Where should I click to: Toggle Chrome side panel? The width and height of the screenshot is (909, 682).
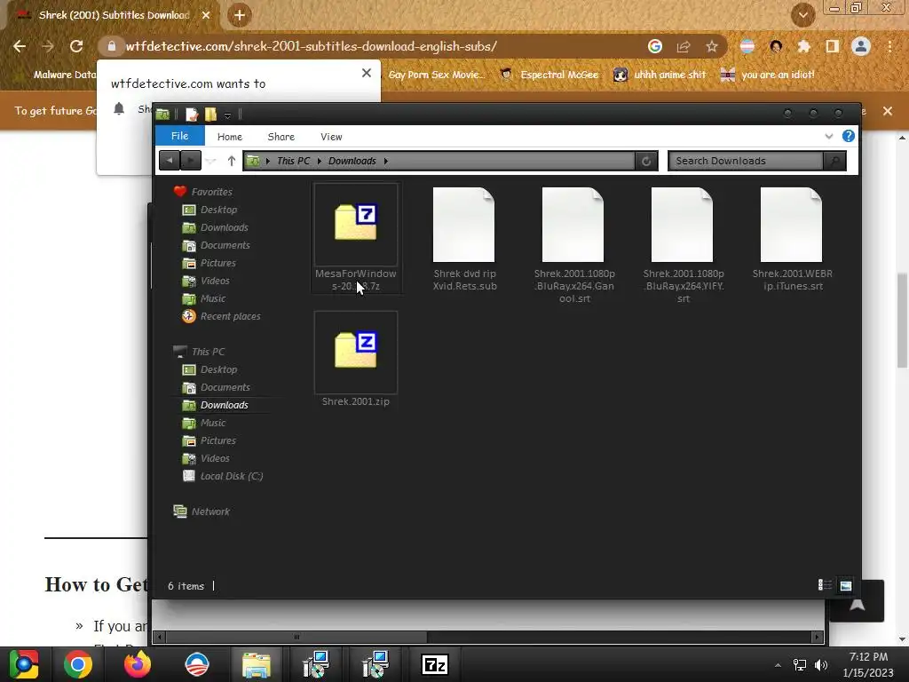coord(833,46)
